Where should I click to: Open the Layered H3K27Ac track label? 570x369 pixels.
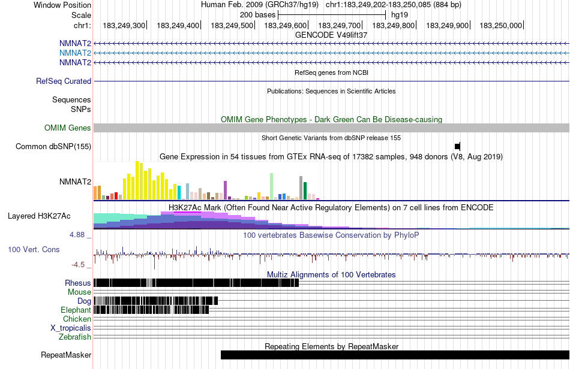click(39, 216)
